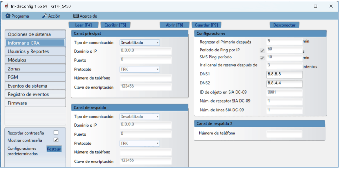
Task: Switch to the Zonas section
Action: 35,69
